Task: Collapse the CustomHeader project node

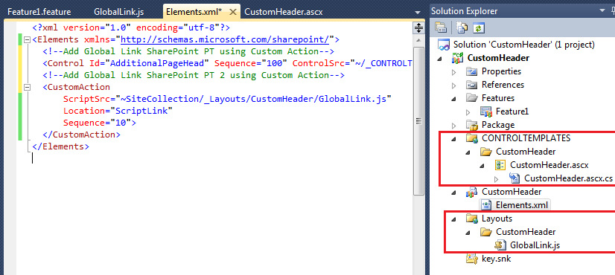Action: click(x=440, y=59)
